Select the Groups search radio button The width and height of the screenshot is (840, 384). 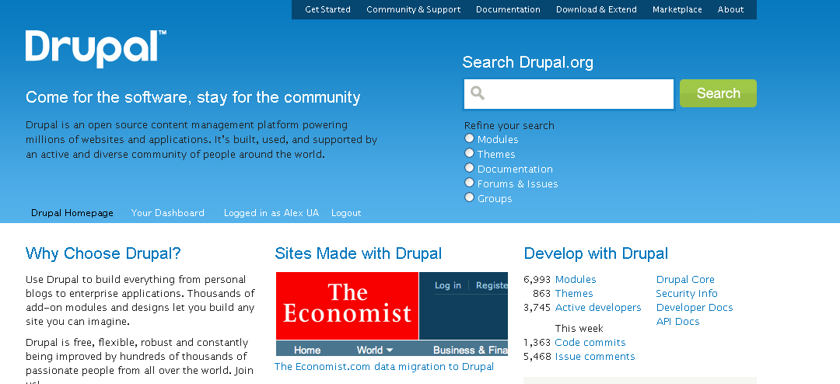[469, 197]
